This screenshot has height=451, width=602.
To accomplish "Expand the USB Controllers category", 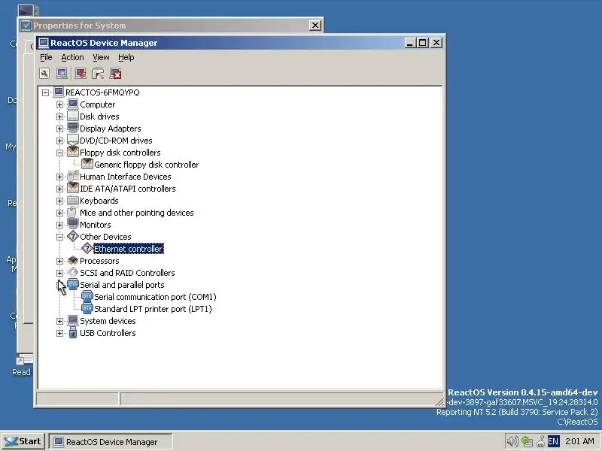I will (x=59, y=333).
